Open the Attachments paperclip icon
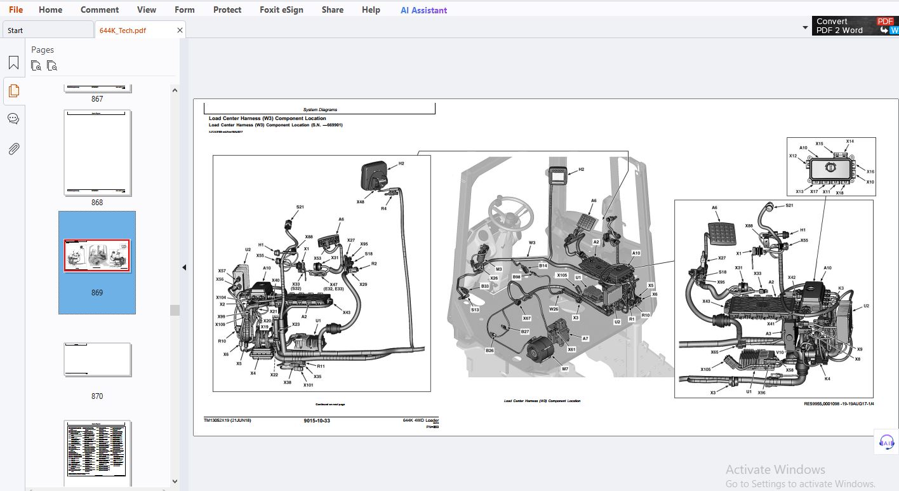899x491 pixels. (13, 149)
